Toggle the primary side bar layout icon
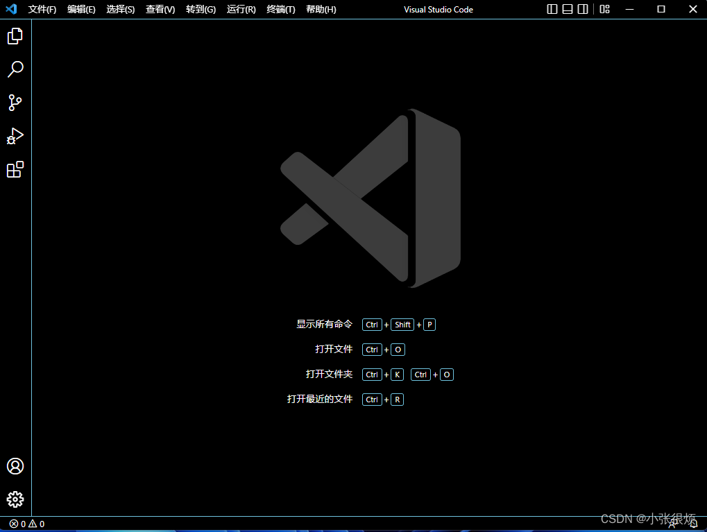The image size is (707, 532). point(552,9)
